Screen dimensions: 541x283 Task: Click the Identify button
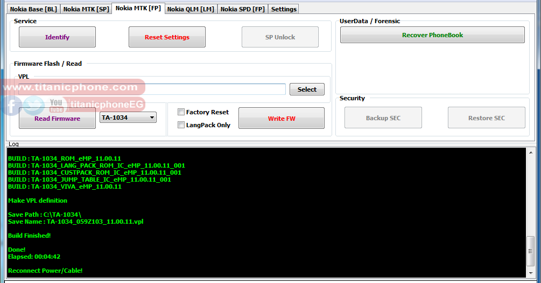click(x=57, y=37)
